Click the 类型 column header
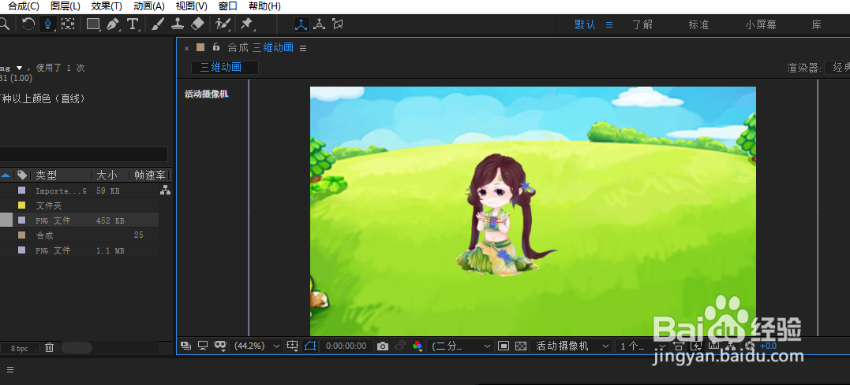Screen dimensions: 850x385 pos(46,176)
